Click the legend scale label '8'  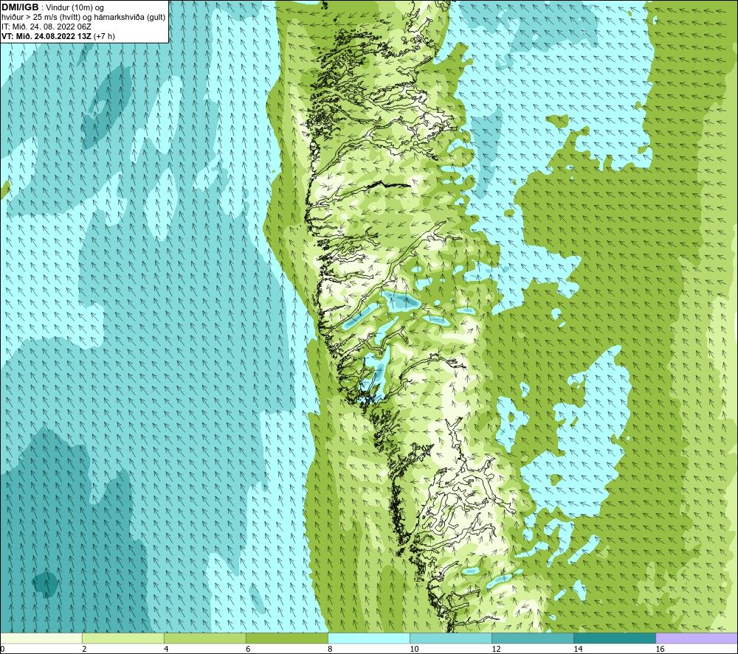(x=329, y=649)
